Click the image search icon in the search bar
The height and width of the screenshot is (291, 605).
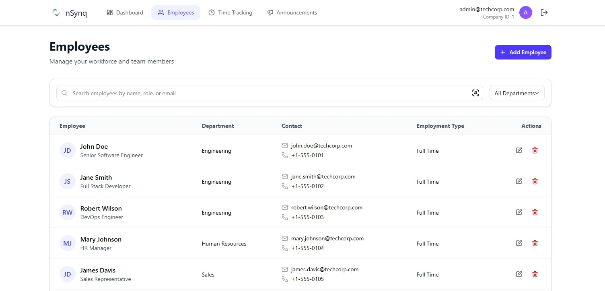[475, 93]
